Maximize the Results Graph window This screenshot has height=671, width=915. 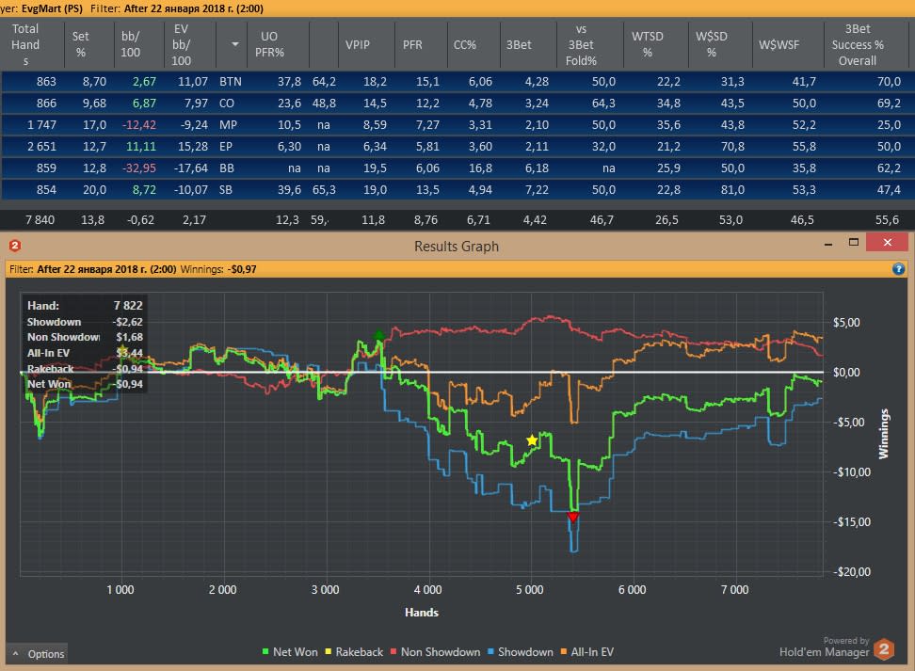(x=854, y=242)
